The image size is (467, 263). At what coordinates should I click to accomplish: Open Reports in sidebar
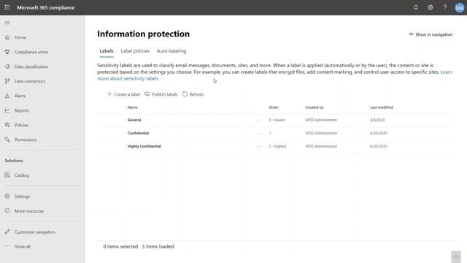click(22, 110)
